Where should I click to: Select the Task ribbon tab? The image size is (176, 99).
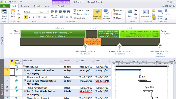point(14,6)
